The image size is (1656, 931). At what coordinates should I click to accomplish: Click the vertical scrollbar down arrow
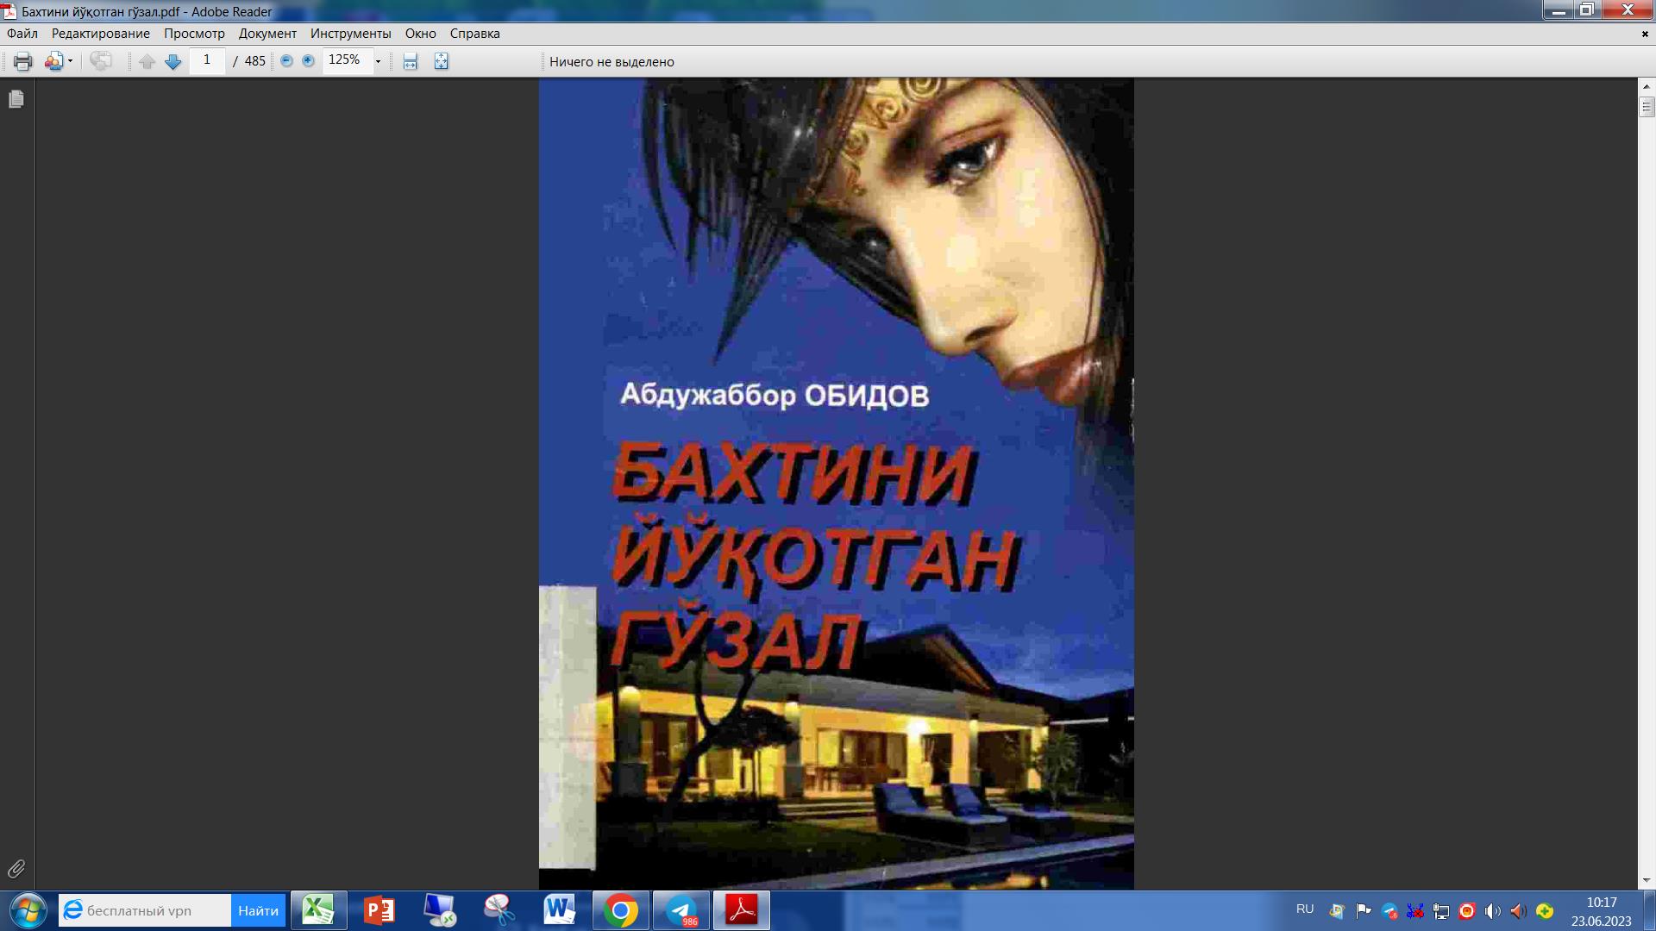[1647, 880]
